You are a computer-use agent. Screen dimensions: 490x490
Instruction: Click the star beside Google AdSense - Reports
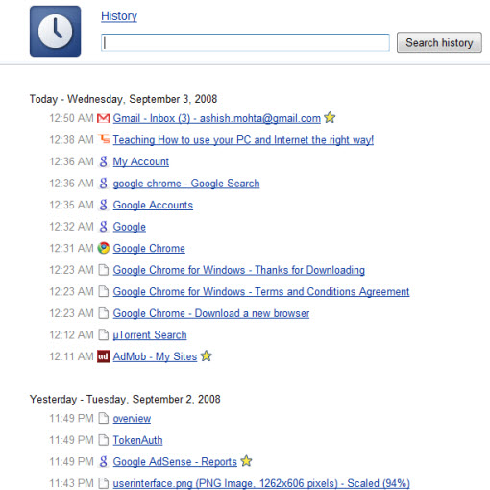coord(246,461)
